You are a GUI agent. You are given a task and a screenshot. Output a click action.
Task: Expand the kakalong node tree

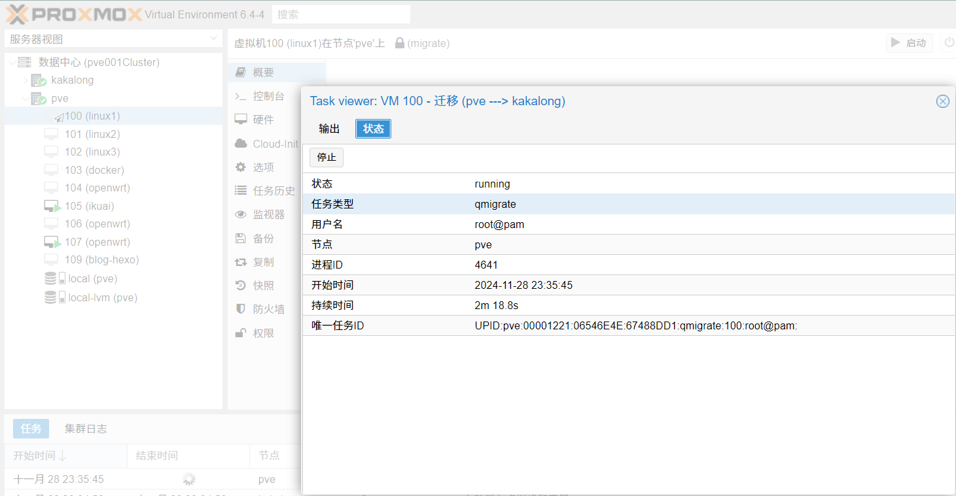point(26,80)
